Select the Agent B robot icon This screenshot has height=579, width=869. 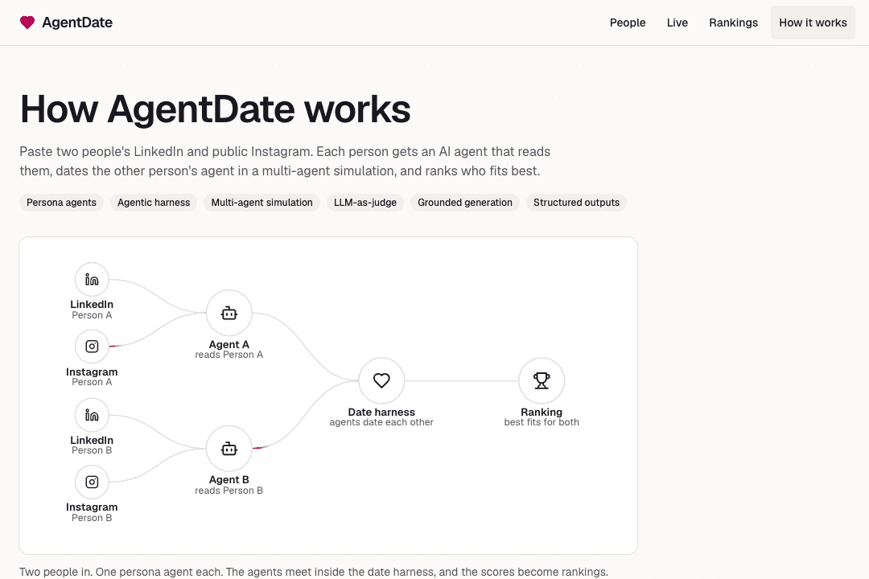[229, 448]
